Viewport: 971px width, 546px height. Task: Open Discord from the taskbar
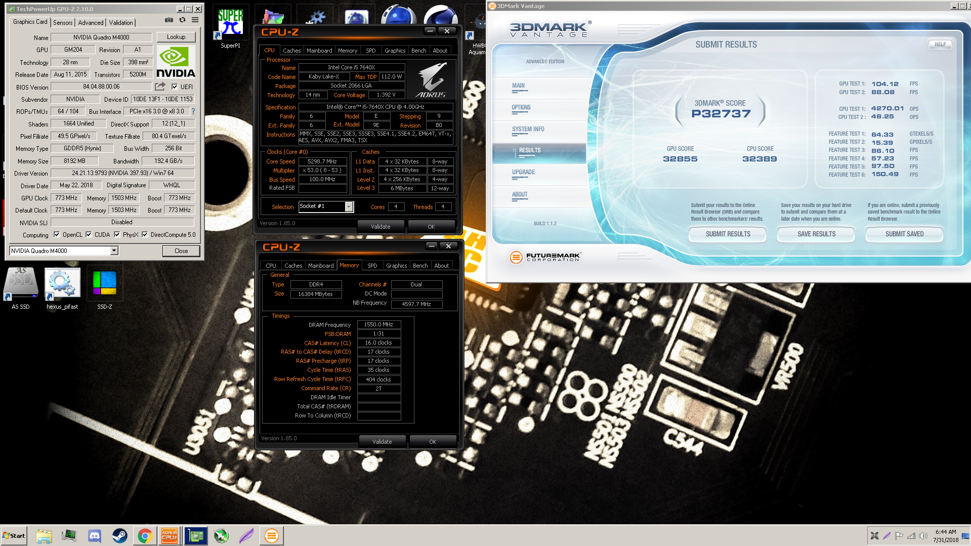(x=94, y=536)
